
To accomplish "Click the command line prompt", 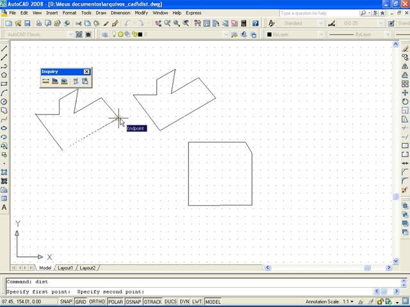I will pyautogui.click(x=190, y=292).
